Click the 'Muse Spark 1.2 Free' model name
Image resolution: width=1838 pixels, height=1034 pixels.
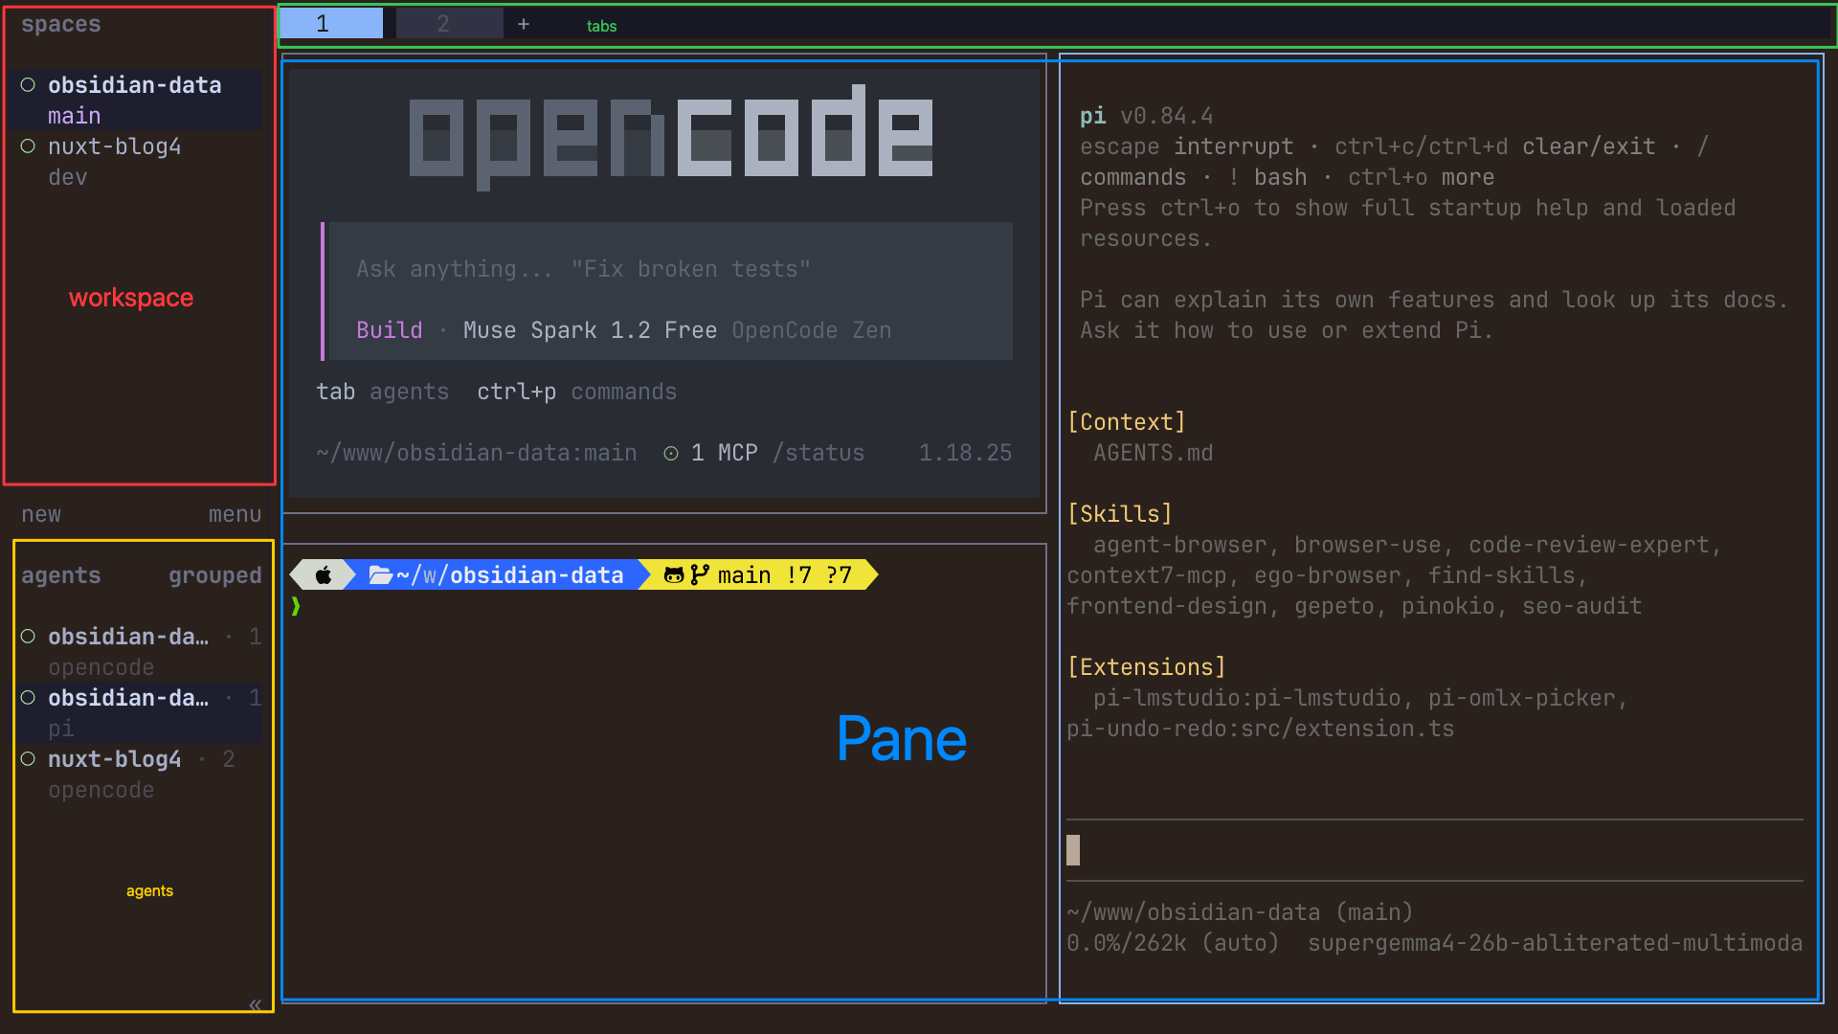[590, 330]
